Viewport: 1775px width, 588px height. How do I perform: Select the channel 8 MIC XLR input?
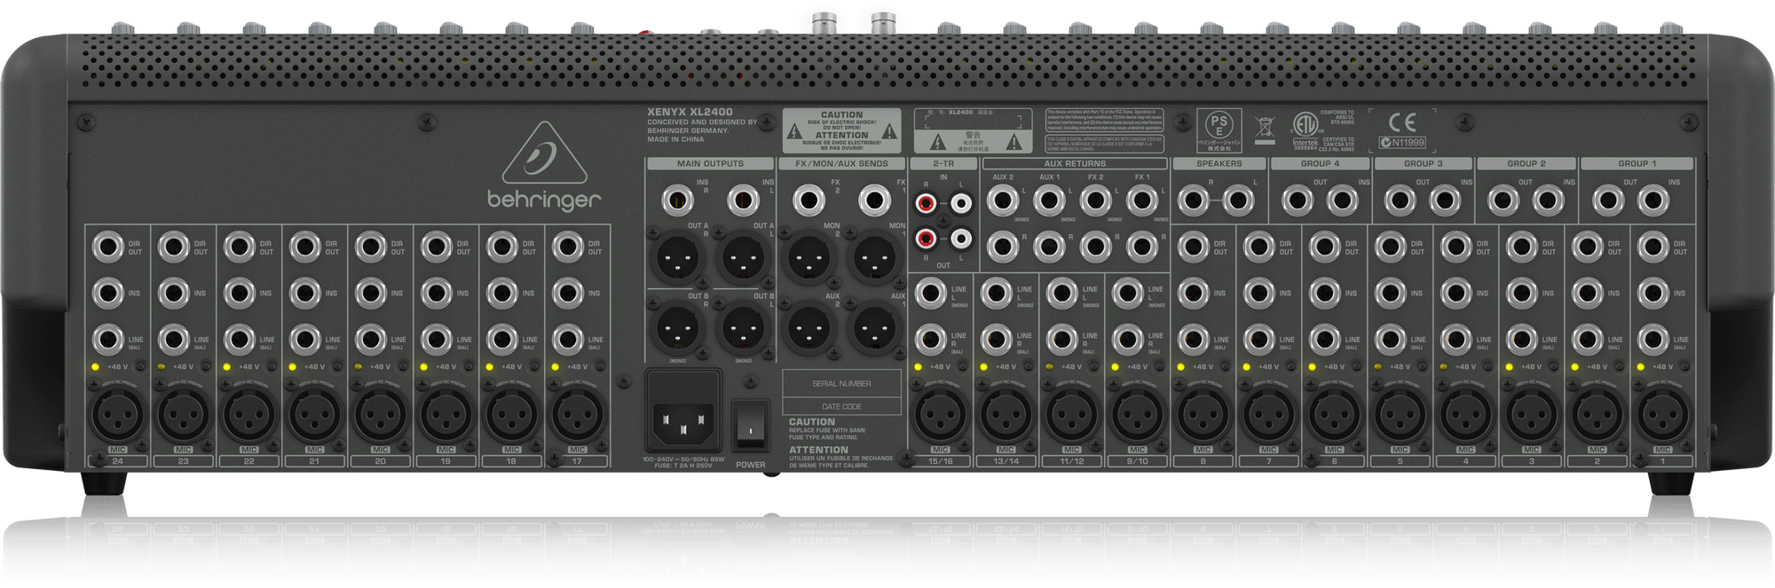point(1203,413)
